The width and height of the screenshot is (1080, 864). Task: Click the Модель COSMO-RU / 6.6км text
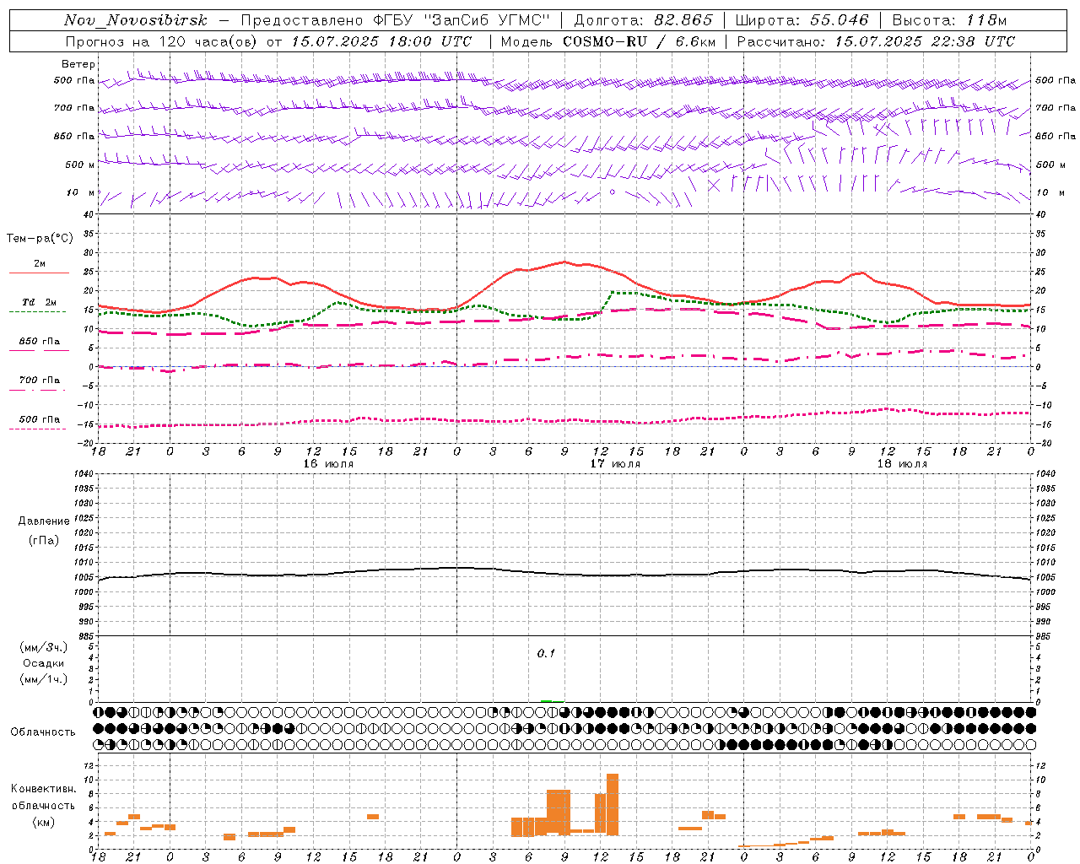[x=607, y=41]
